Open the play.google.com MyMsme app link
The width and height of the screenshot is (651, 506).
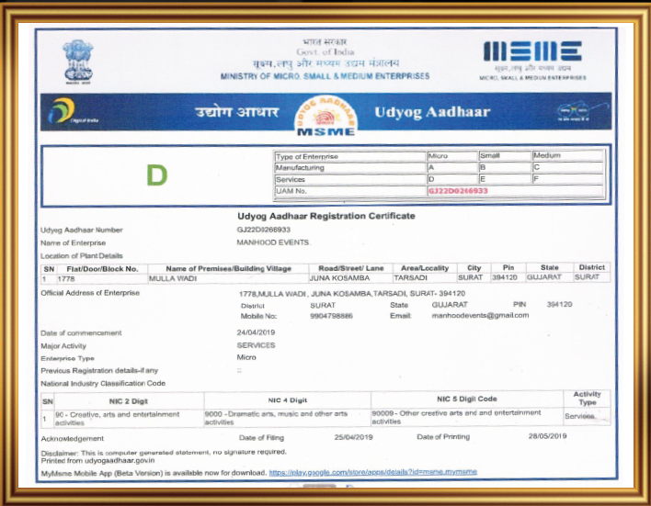click(x=372, y=471)
